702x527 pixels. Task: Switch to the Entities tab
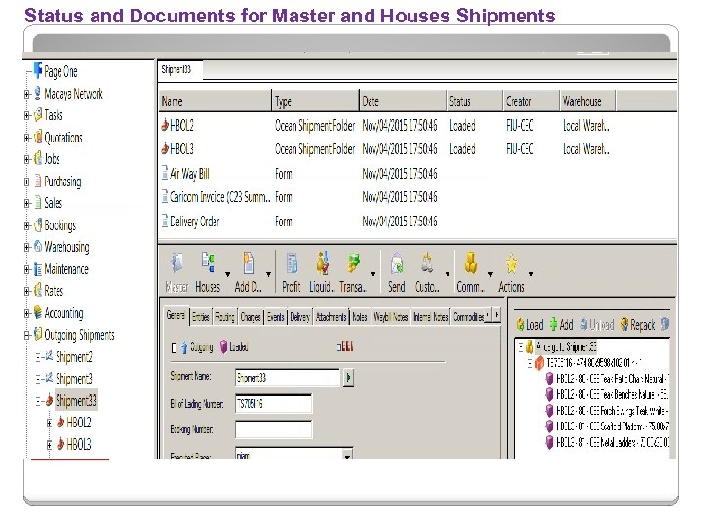pos(201,317)
